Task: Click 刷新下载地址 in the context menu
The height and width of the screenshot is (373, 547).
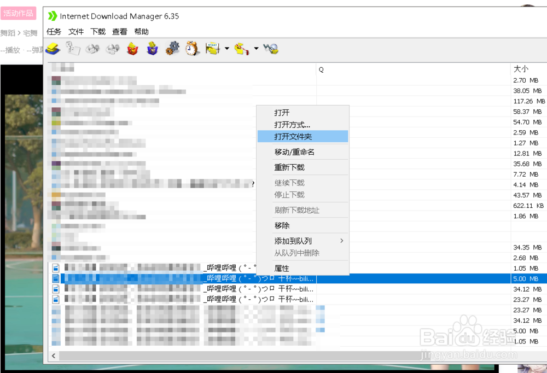Action: click(x=303, y=209)
